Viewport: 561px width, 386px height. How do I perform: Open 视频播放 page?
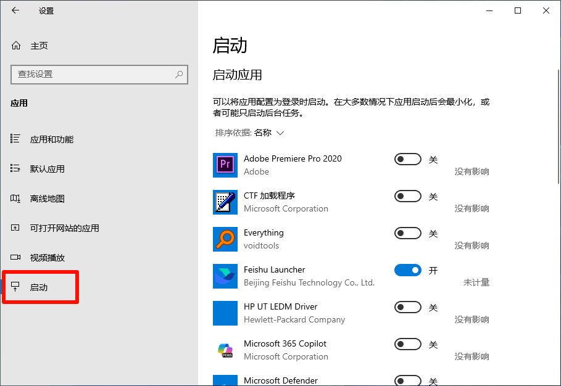pyautogui.click(x=99, y=258)
